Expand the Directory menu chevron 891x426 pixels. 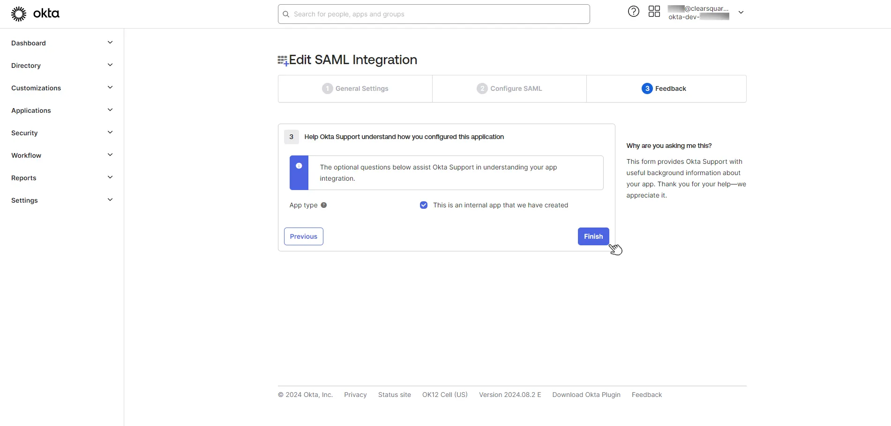(x=110, y=65)
